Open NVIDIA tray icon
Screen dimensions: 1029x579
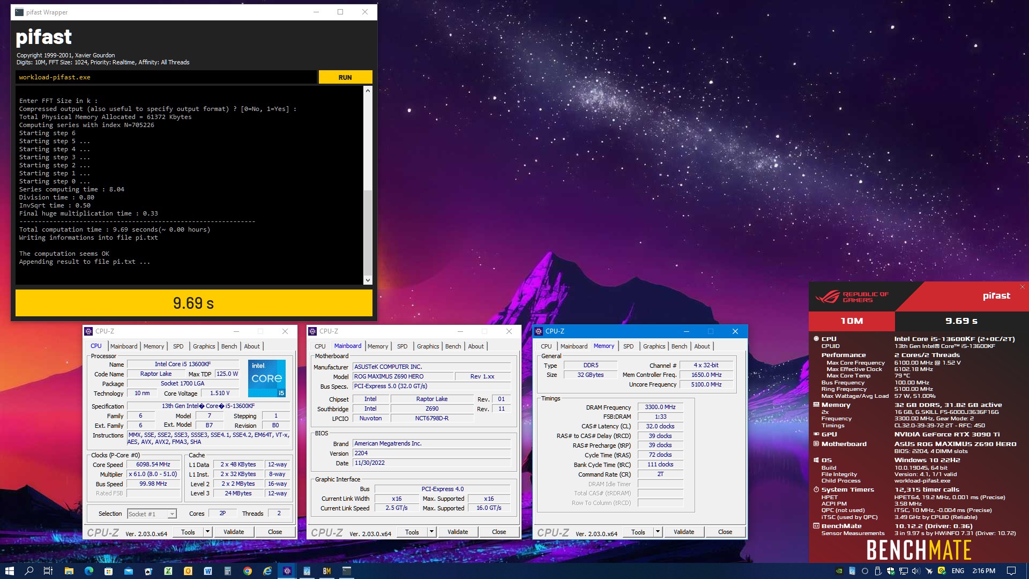click(839, 571)
